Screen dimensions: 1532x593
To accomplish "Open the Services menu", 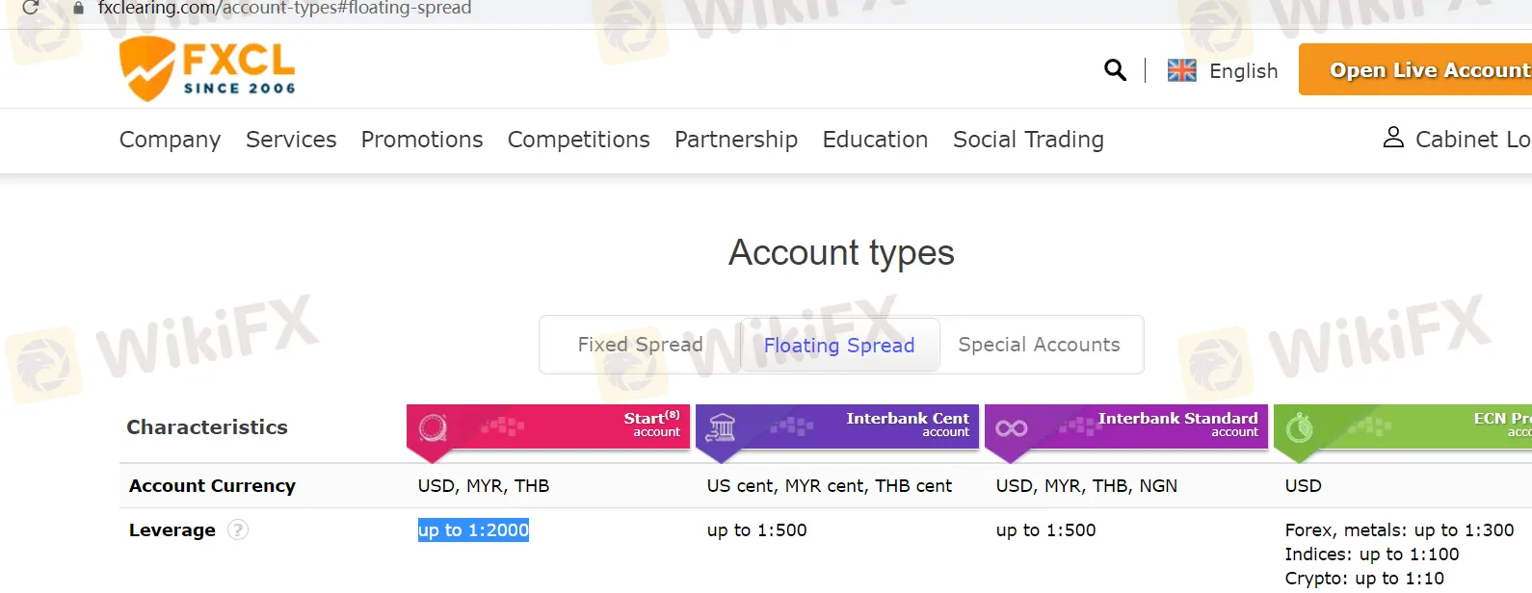I will click(x=291, y=140).
